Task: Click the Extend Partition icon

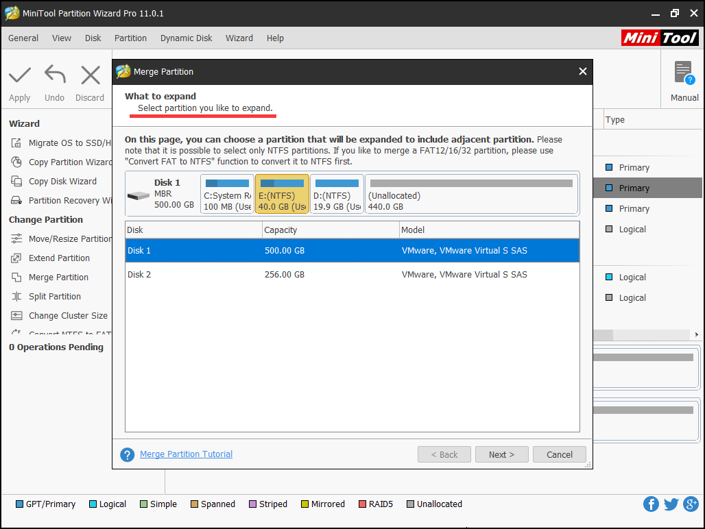Action: coord(16,258)
